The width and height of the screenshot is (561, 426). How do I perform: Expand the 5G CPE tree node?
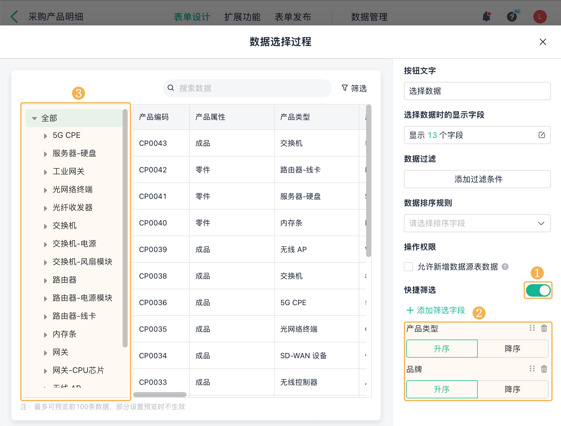click(45, 136)
